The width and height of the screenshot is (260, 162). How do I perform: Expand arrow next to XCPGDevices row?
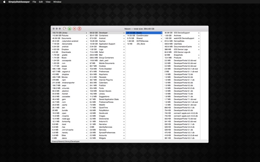[161, 41]
